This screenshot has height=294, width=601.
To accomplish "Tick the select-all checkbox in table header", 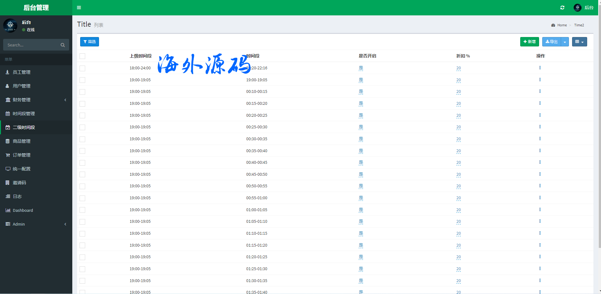I will coord(82,56).
